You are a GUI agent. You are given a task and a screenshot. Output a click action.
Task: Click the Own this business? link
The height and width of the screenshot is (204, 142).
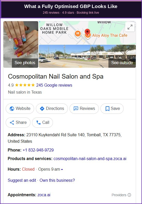click(57, 180)
